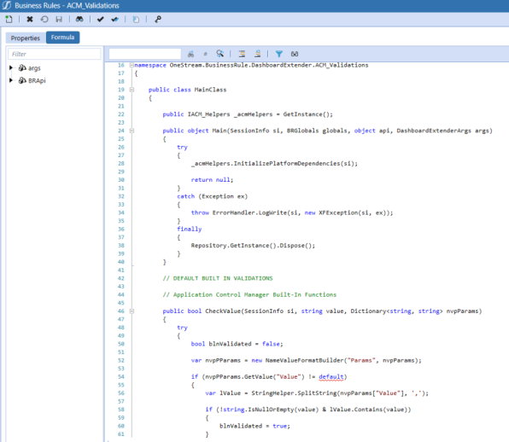Collapse the namespace block at line 16

(132, 65)
